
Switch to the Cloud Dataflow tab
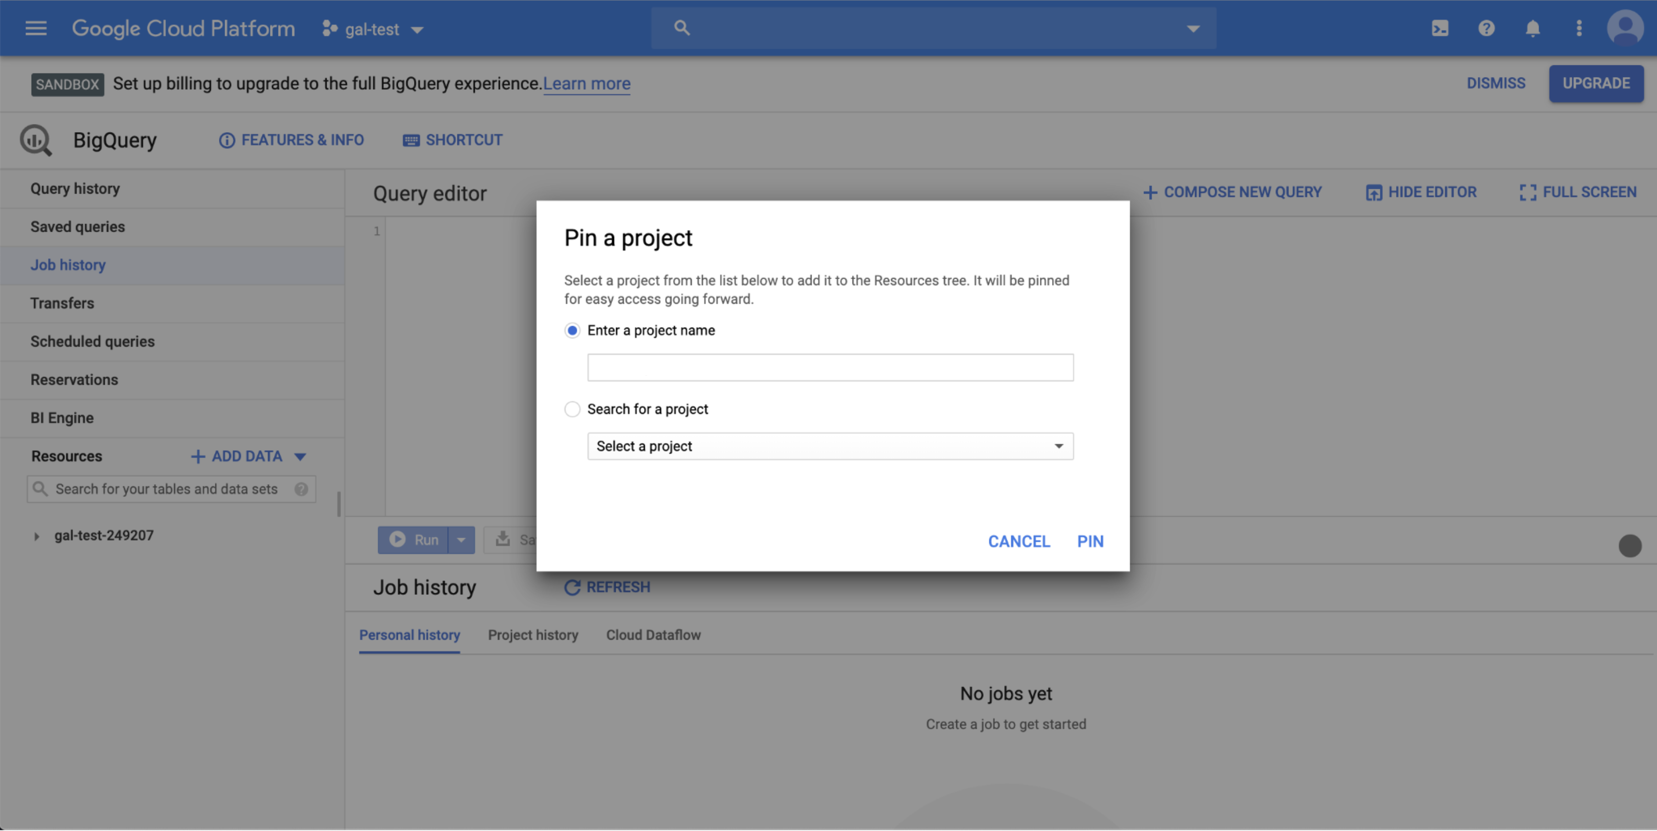click(x=653, y=636)
